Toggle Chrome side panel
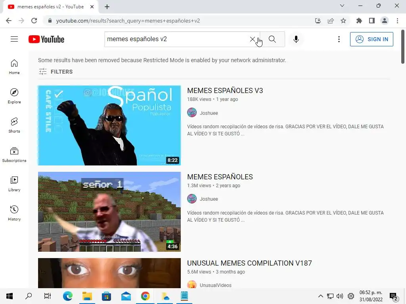The height and width of the screenshot is (304, 406). pos(372,21)
